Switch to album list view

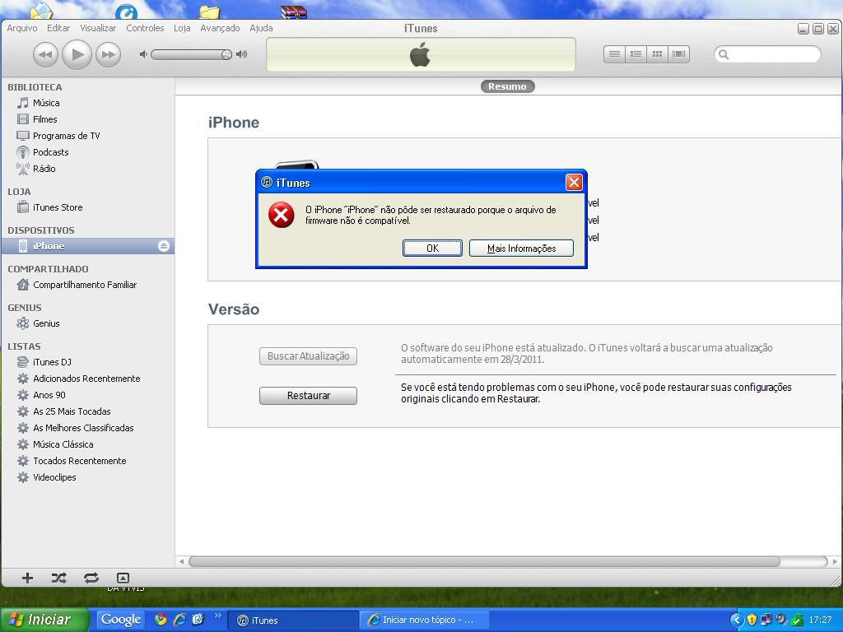click(x=636, y=54)
